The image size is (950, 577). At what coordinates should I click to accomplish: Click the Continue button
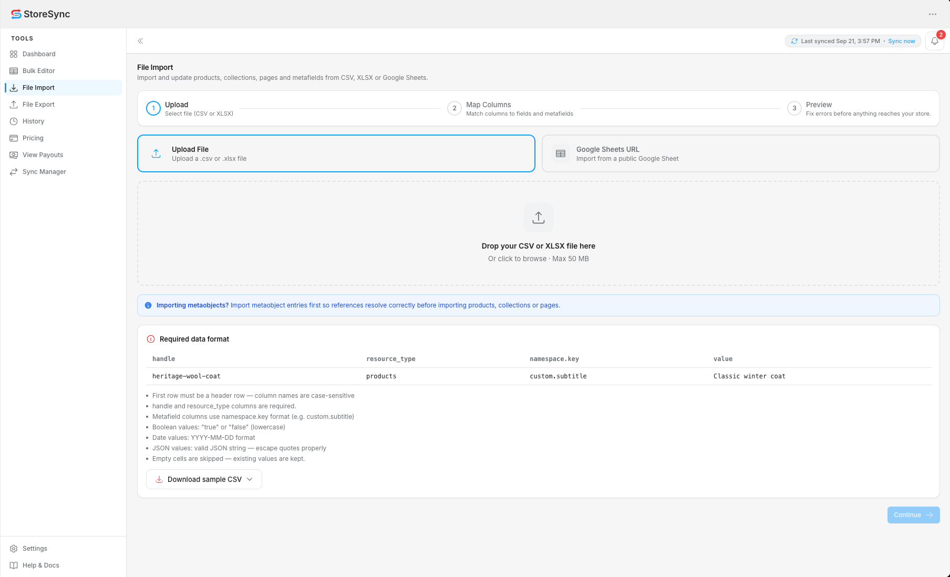tap(913, 515)
